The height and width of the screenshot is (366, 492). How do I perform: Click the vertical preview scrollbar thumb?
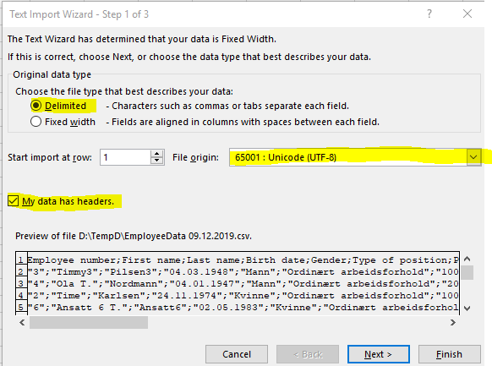click(x=467, y=272)
